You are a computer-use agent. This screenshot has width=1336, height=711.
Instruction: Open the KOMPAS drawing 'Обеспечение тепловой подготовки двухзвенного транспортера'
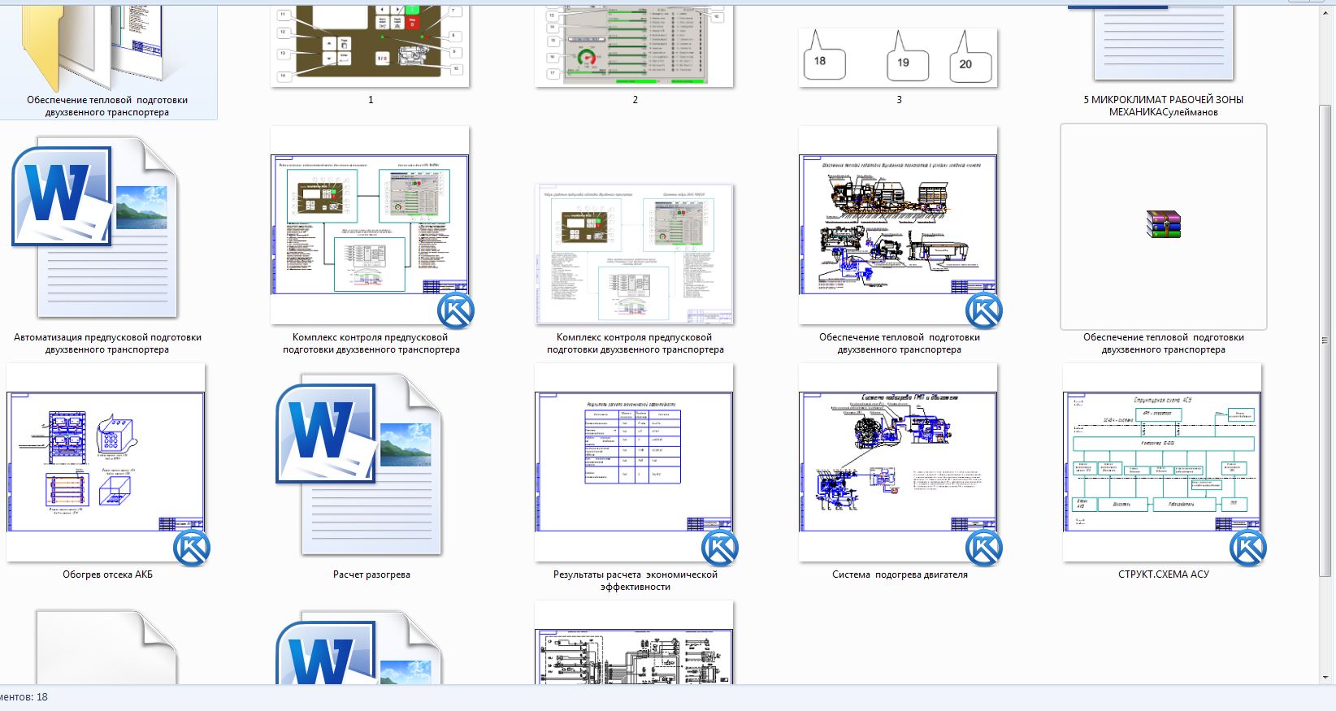(x=899, y=226)
